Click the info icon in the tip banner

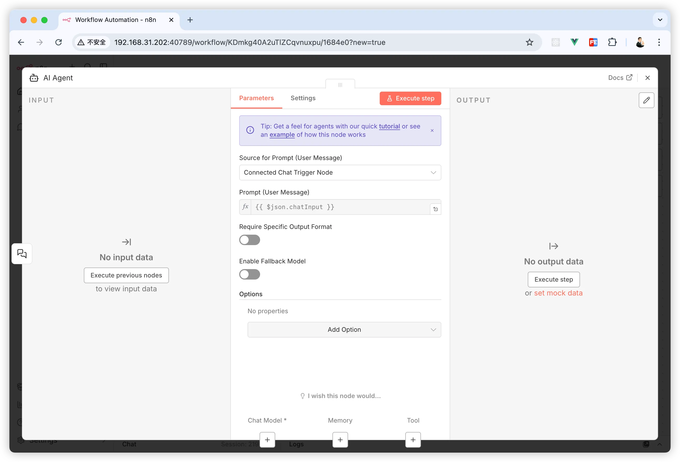pos(250,130)
